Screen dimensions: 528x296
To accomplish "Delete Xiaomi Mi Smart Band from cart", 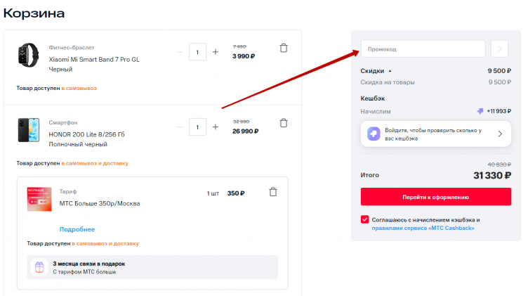I will click(284, 49).
